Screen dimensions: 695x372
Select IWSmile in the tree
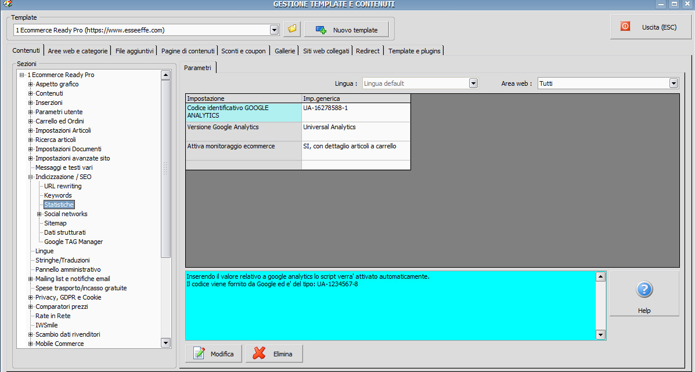(x=46, y=326)
